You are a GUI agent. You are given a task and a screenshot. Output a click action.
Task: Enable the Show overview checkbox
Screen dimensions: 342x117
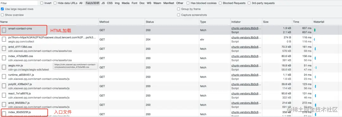(3, 15)
